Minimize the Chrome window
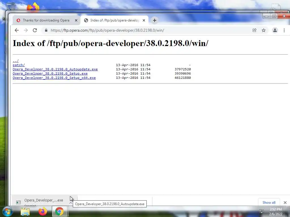This screenshot has width=290, height=217. [x=266, y=16]
